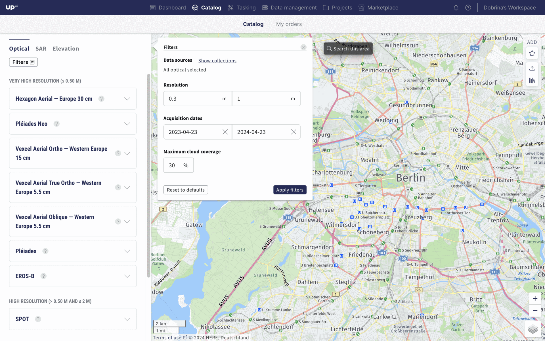Viewport: 545px width, 341px height.
Task: Switch to the SAR tab
Action: tap(41, 49)
